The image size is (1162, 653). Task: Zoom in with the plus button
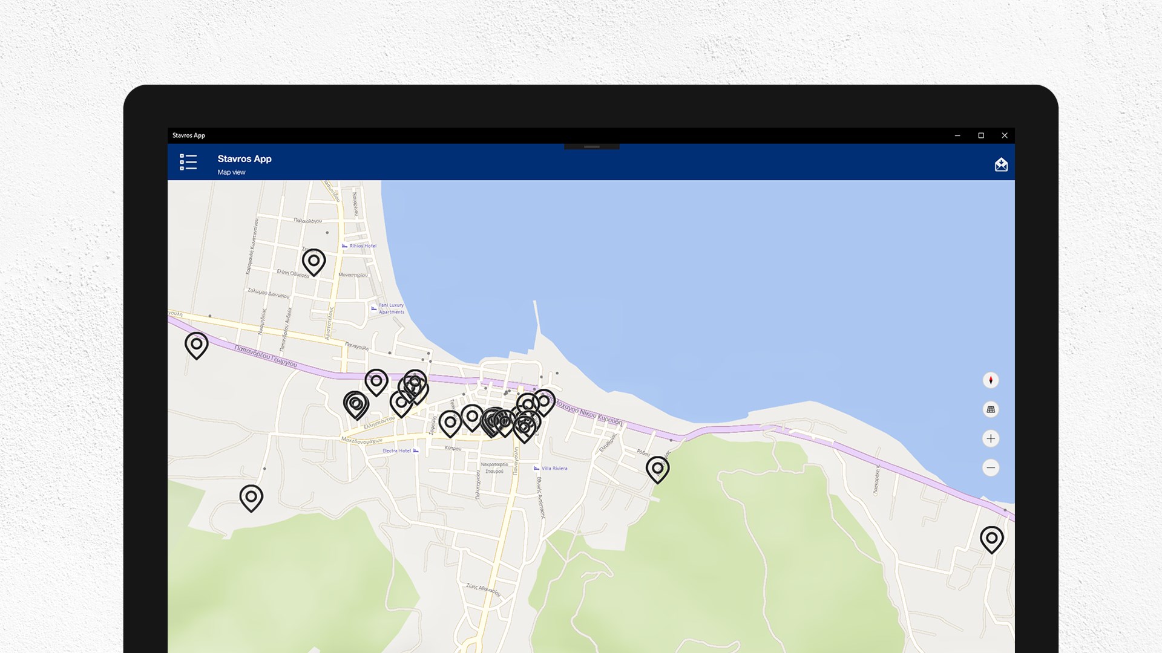tap(991, 438)
